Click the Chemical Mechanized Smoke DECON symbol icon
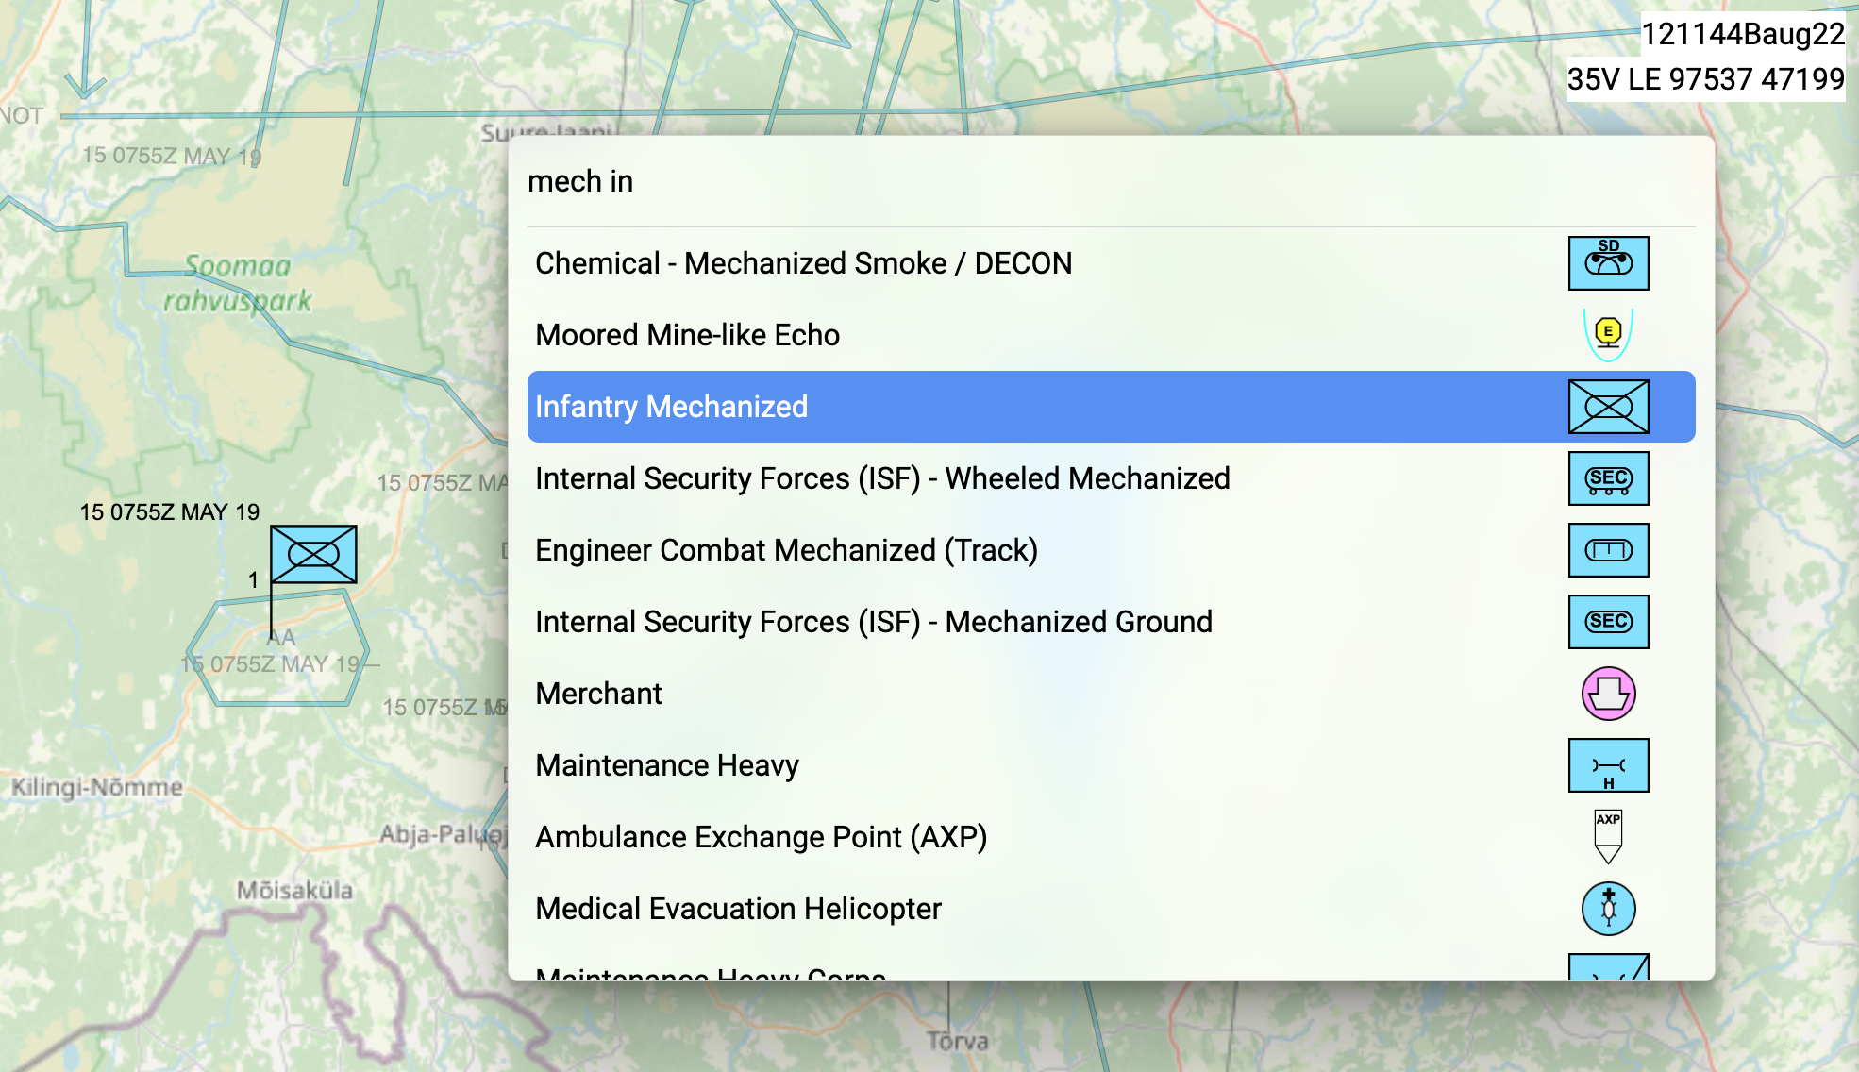This screenshot has width=1859, height=1072. pos(1608,263)
